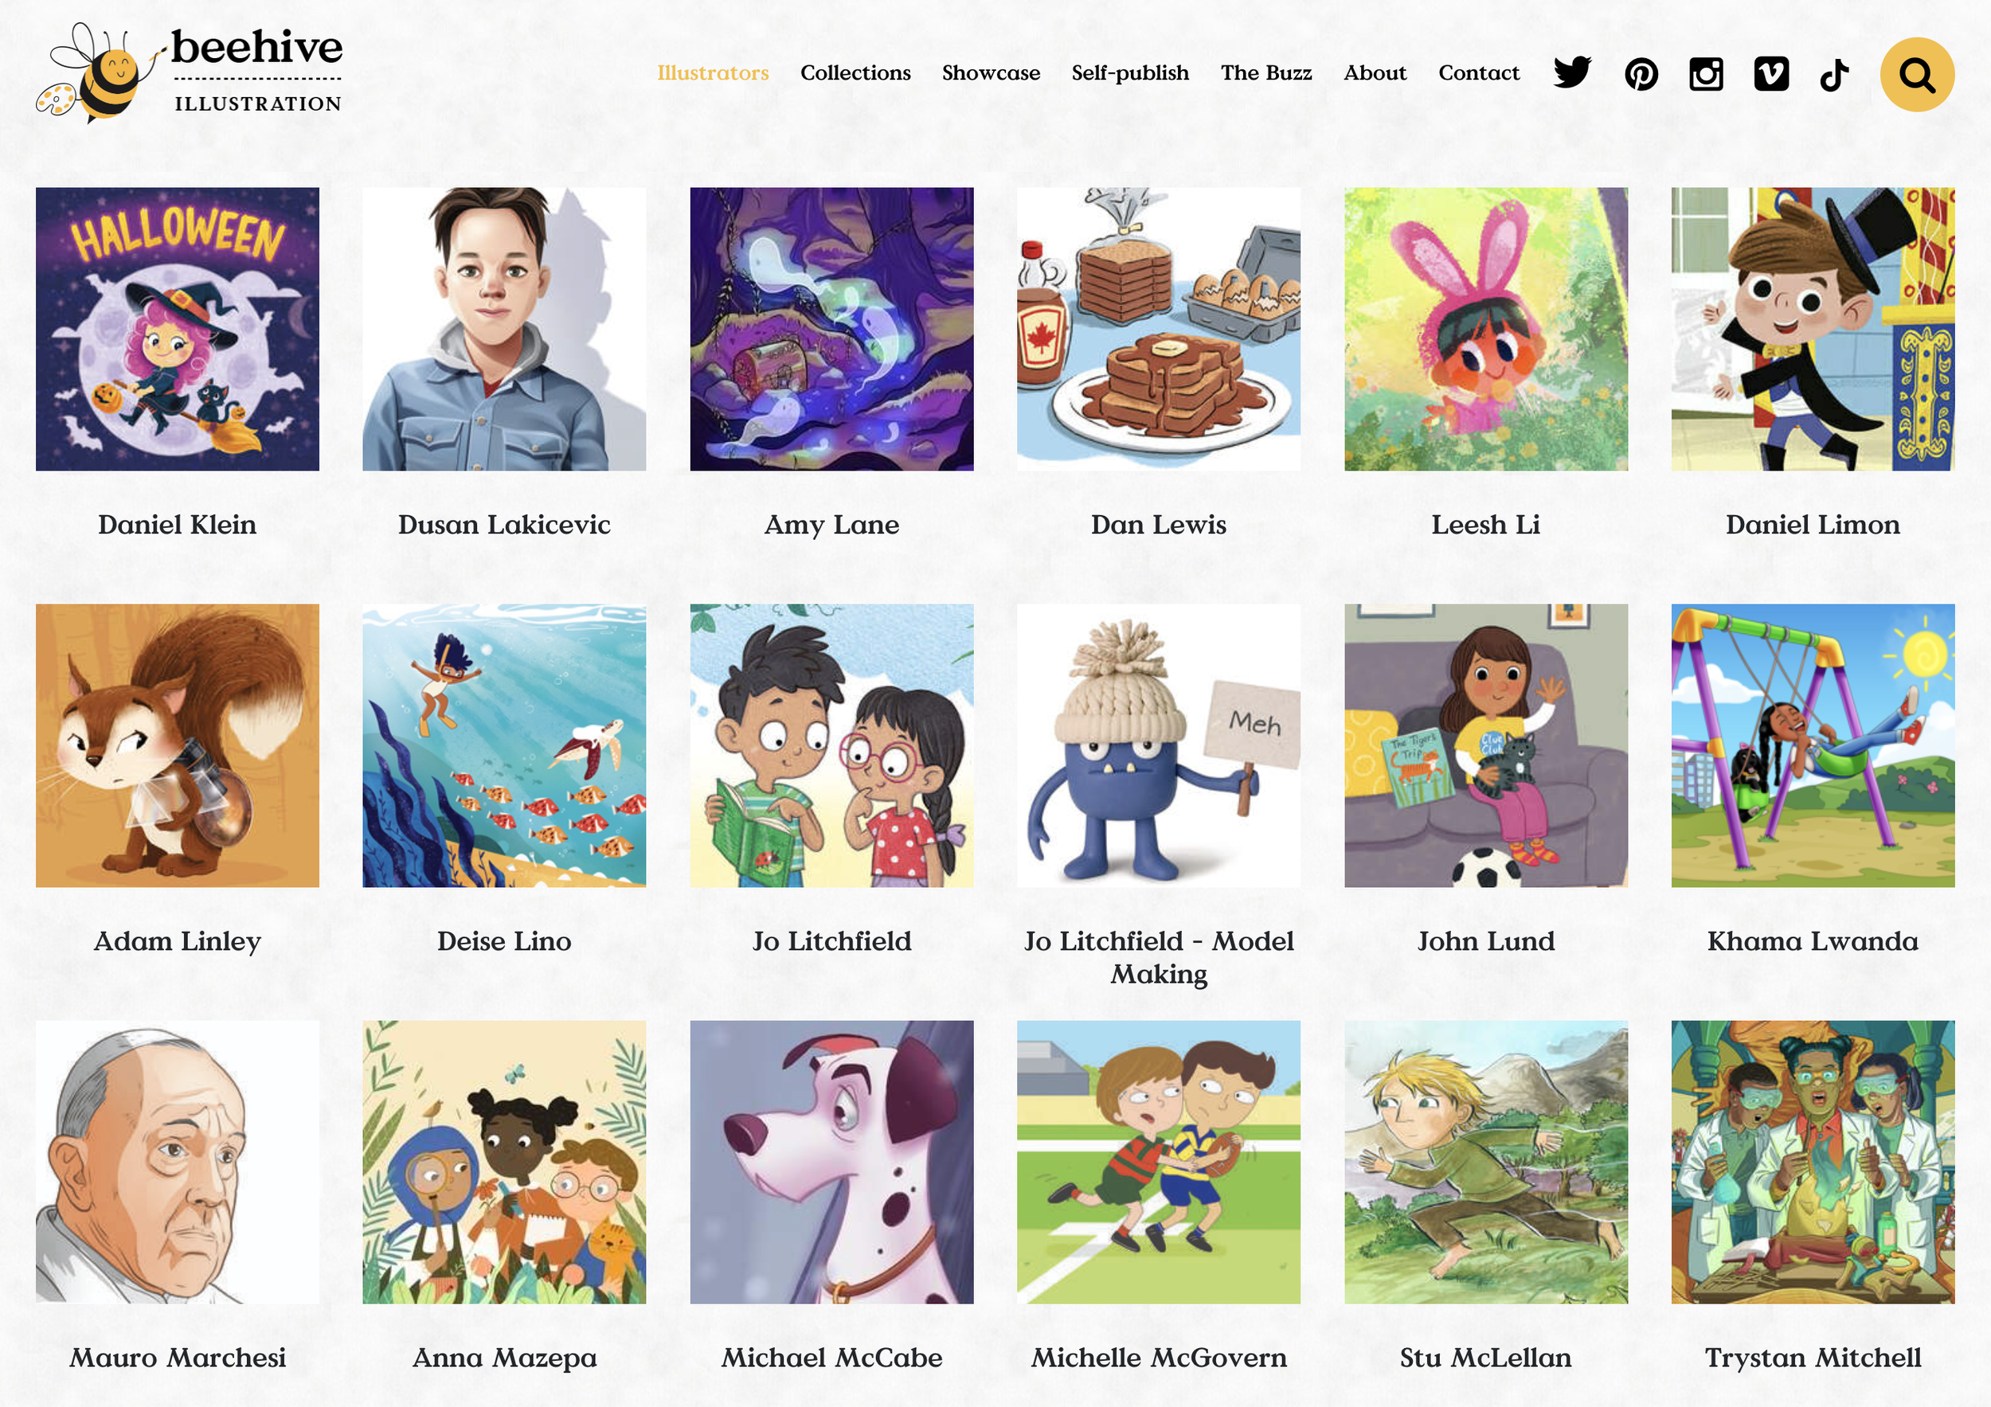The height and width of the screenshot is (1407, 1991).
Task: Open the Pinterest social icon
Action: coord(1641,75)
